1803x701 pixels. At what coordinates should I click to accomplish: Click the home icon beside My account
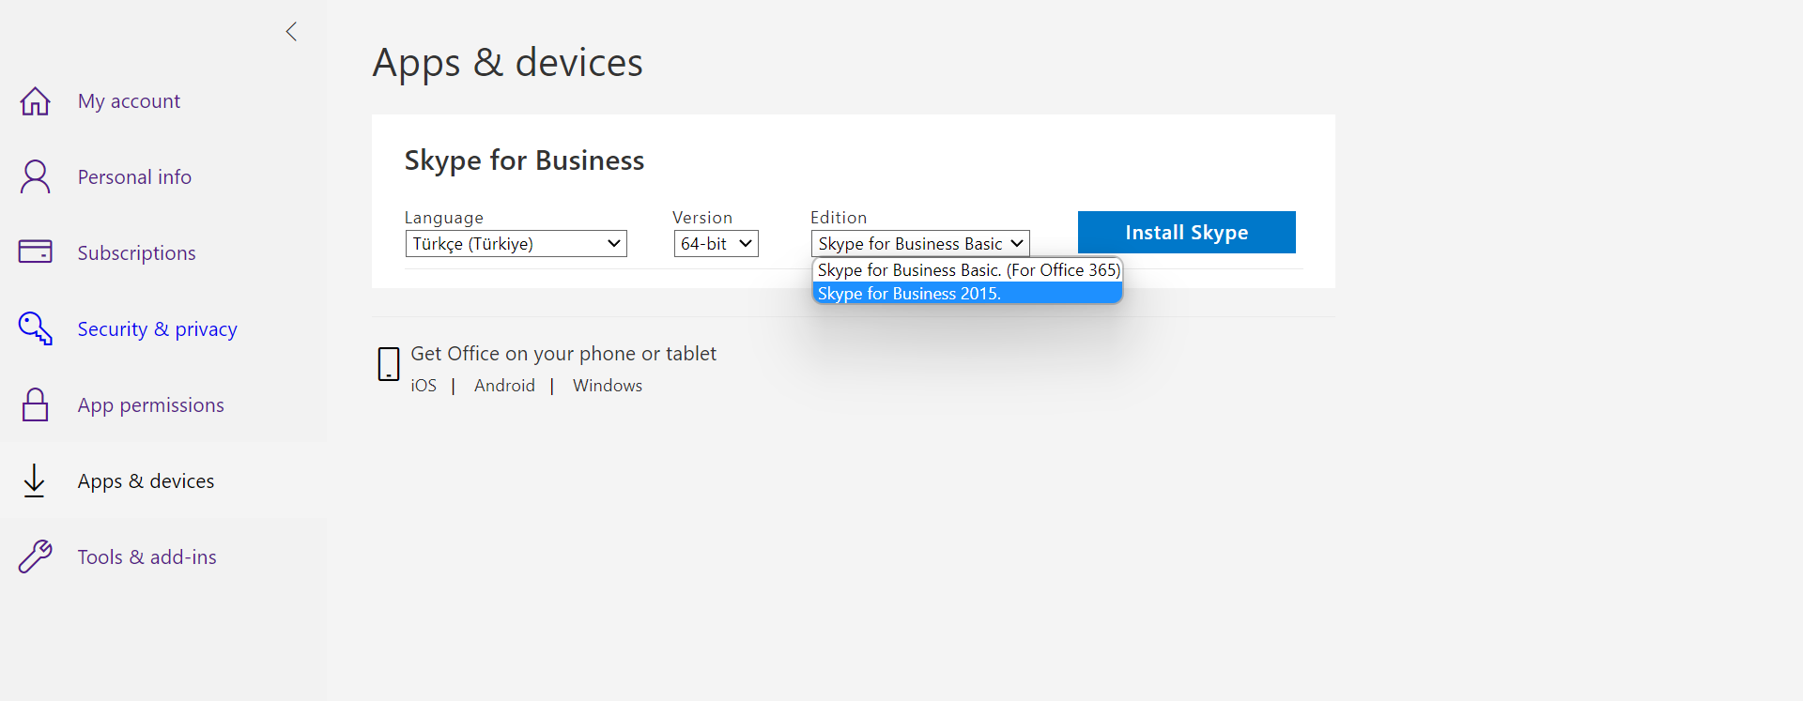(x=36, y=101)
